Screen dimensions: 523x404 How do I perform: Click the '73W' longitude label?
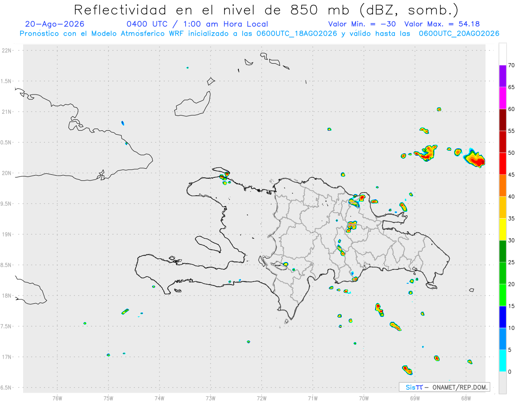(x=211, y=397)
